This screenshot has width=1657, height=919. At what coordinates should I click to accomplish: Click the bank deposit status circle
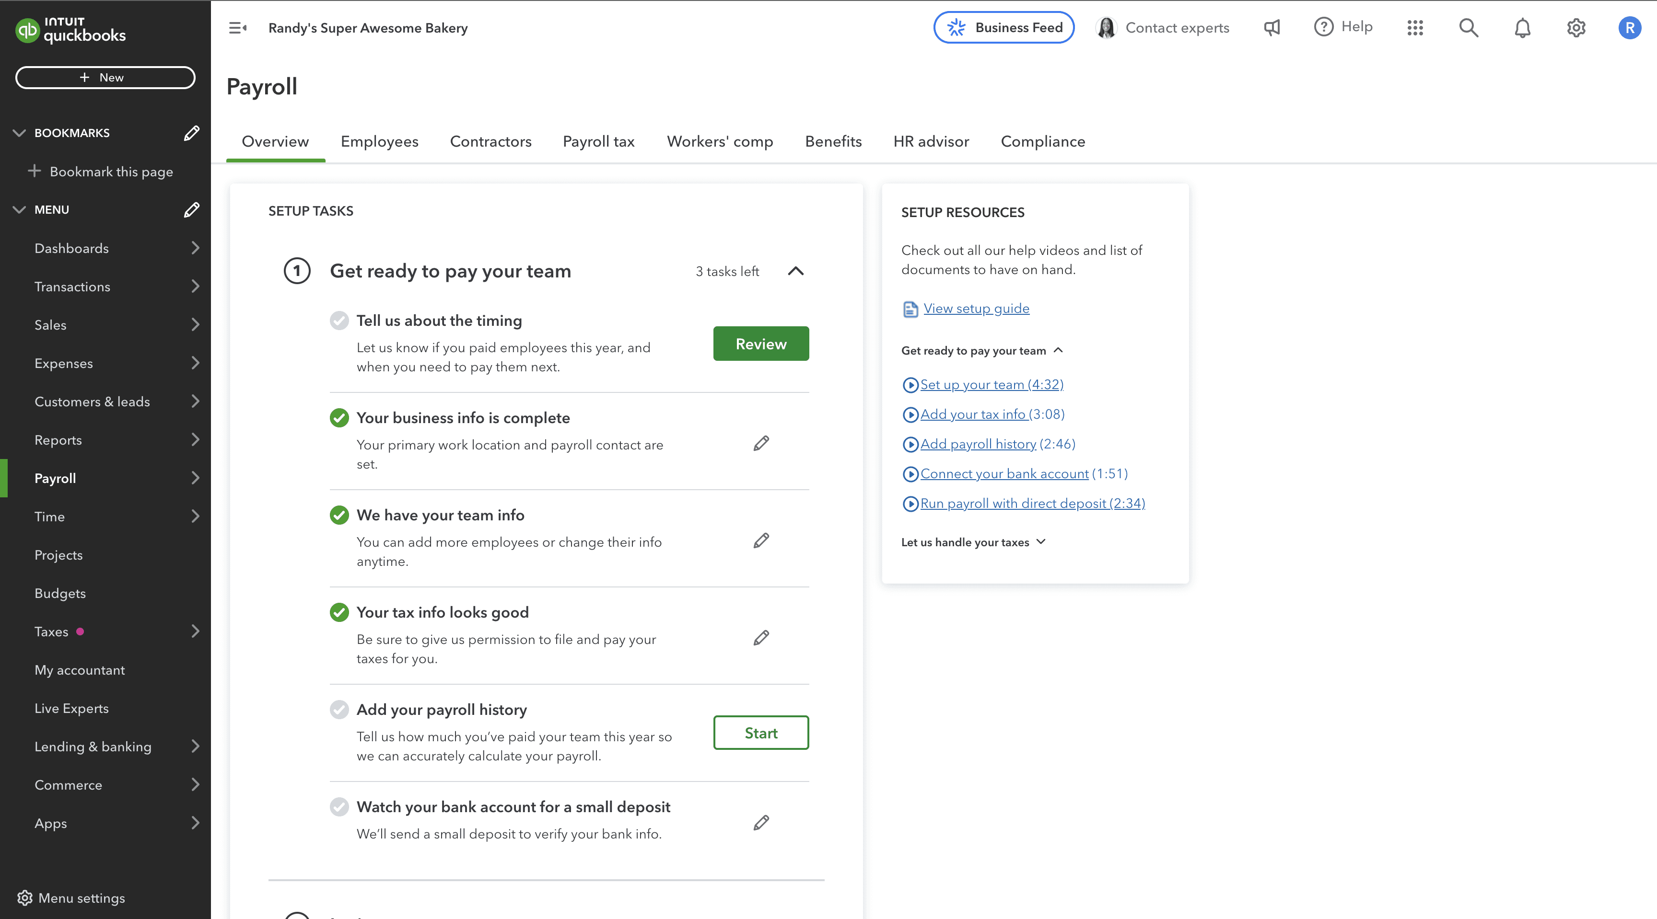click(x=339, y=806)
